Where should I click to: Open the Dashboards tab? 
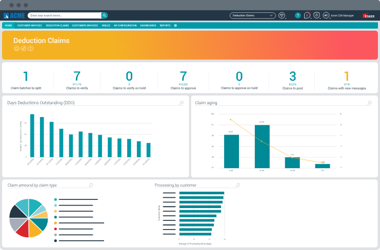pos(148,26)
